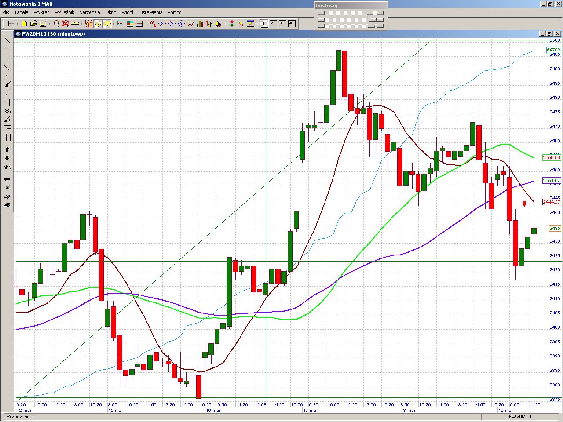Viewport: 563px width, 422px height.
Task: Open the Wskaźnik menu
Action: pyautogui.click(x=64, y=12)
